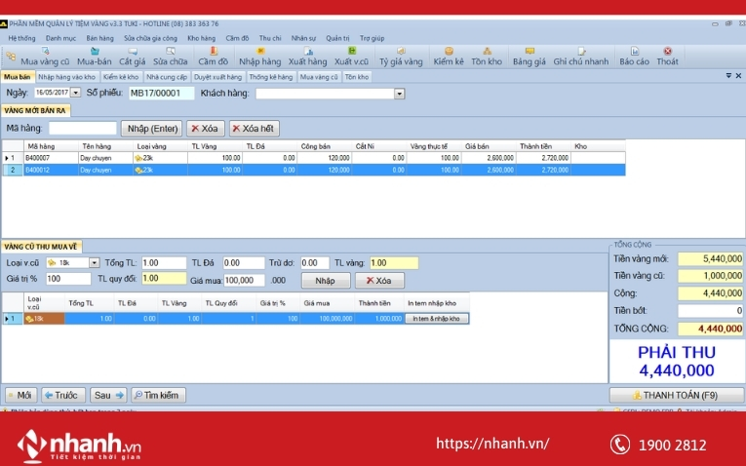Viewport: 746px width, 466px height.
Task: Select the Cầm đồ toolbar icon
Action: pyautogui.click(x=213, y=56)
